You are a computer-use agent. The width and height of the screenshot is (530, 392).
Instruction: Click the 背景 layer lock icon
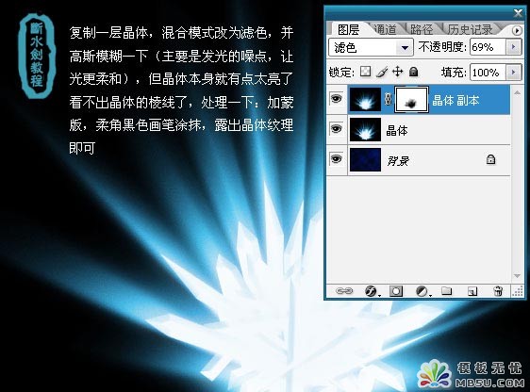490,159
